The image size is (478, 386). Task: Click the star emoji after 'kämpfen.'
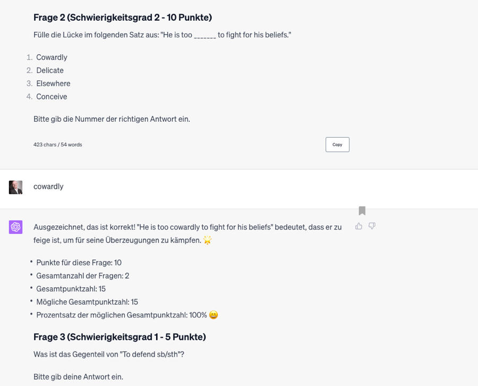207,240
